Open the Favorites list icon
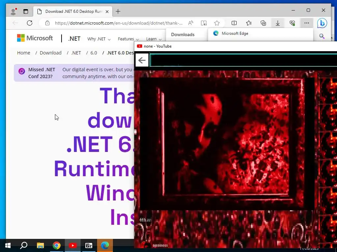Image resolution: width=337 pixels, height=252 pixels. point(249,23)
